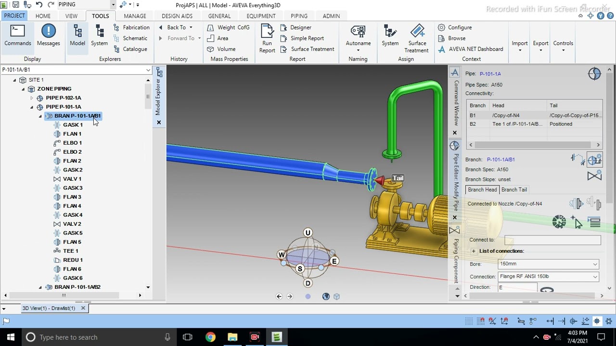
Task: Collapse the BRAN P-101-1A/B1 node
Action: tap(40, 116)
